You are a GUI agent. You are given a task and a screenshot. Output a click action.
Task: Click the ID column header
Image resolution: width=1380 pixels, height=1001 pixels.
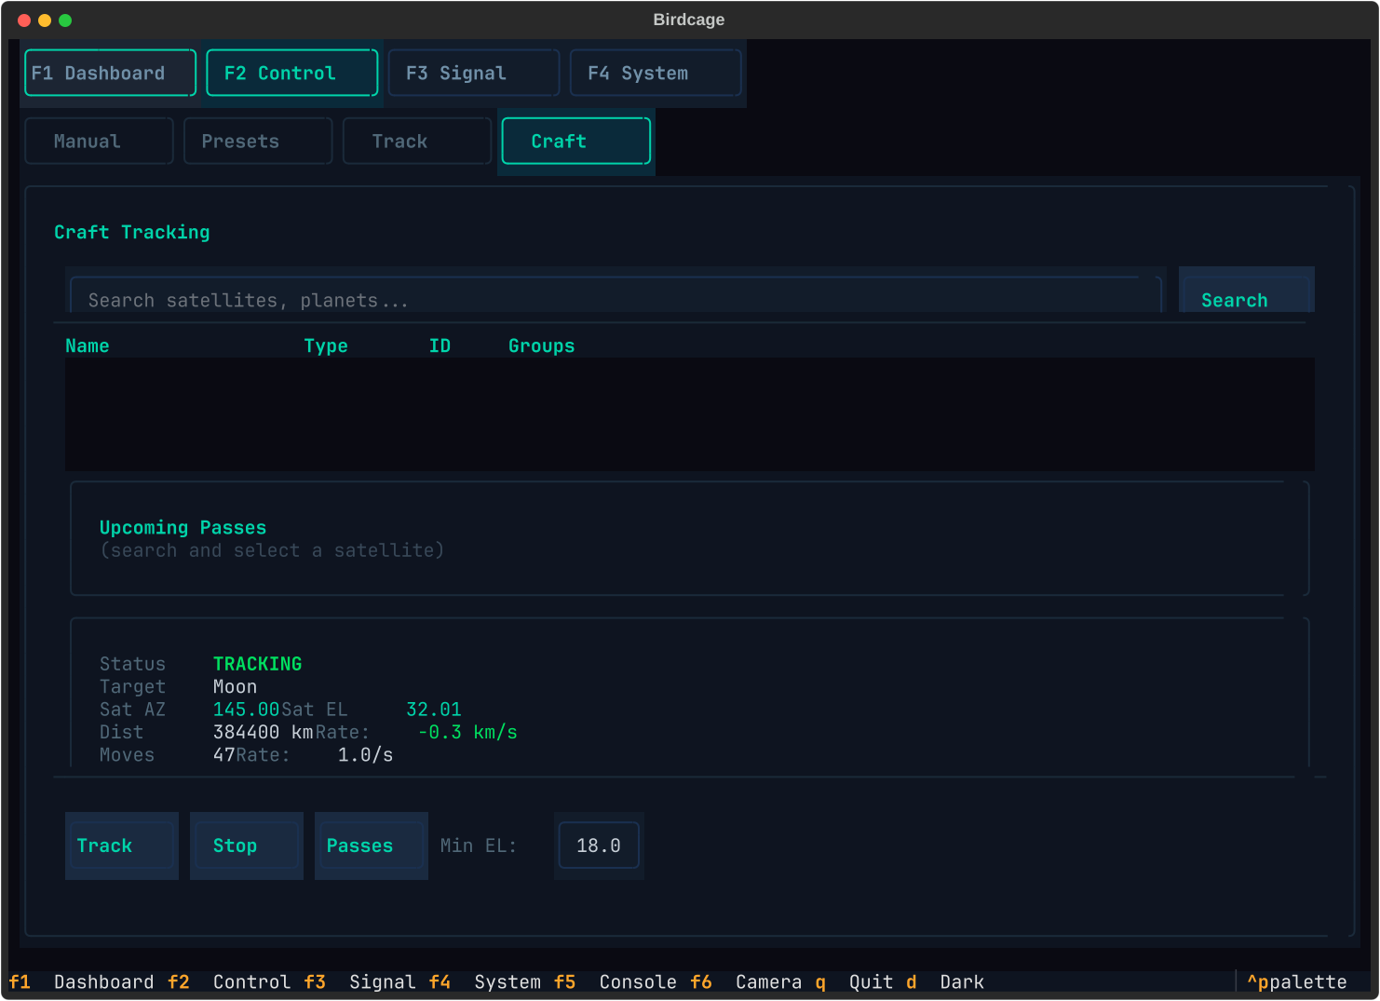click(x=440, y=345)
